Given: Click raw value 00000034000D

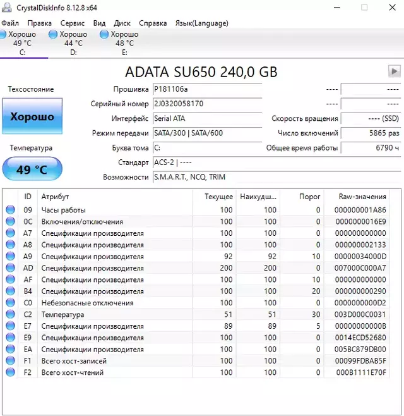Looking at the screenshot, I should point(360,257).
